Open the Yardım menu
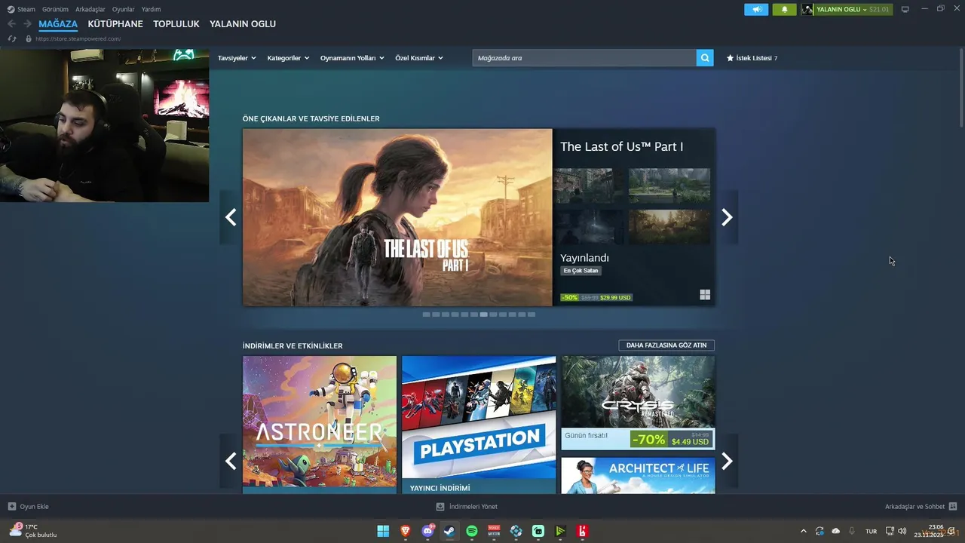965x543 pixels. [151, 9]
